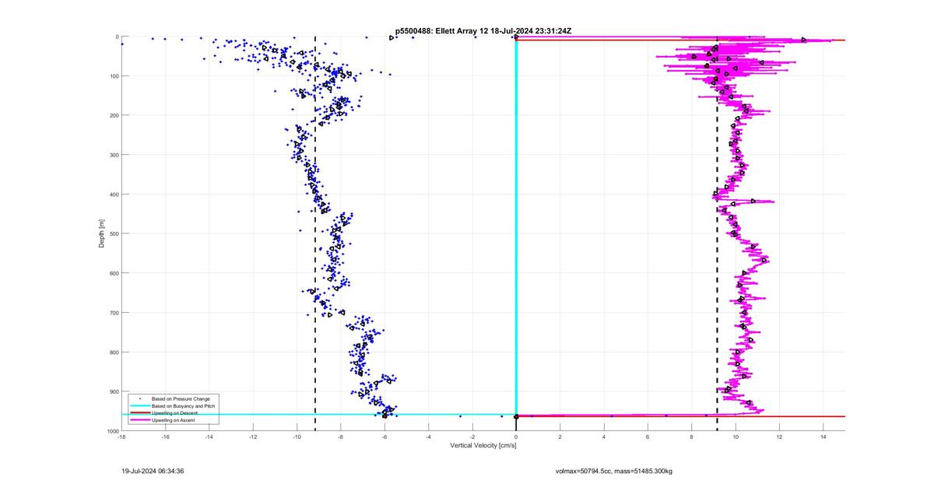Click the y-axis tick label "500"

(114, 233)
